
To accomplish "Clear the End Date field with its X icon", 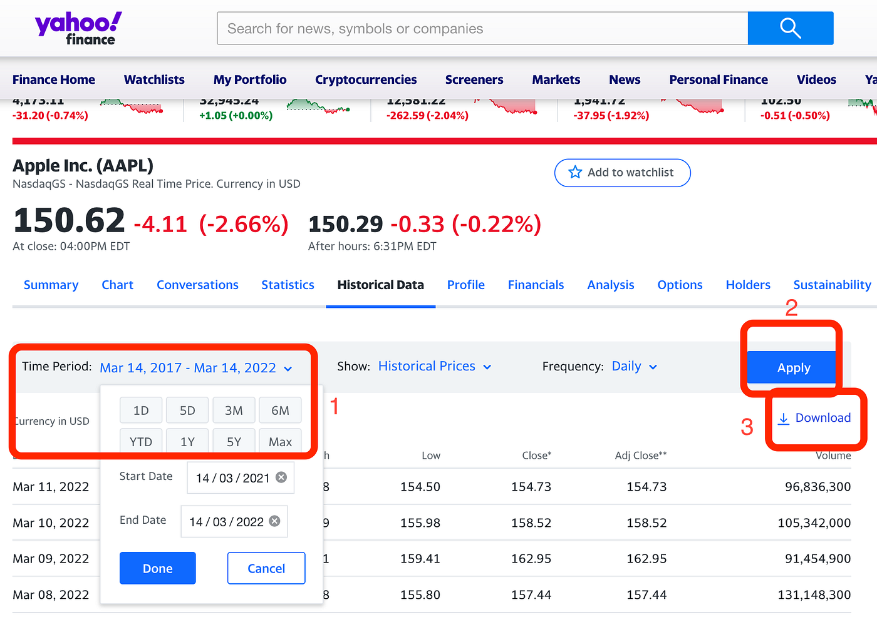I will (274, 521).
